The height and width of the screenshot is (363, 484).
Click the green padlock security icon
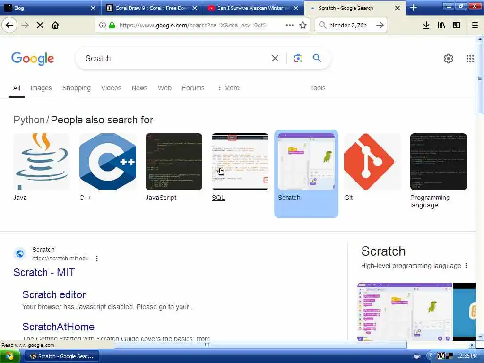112,25
